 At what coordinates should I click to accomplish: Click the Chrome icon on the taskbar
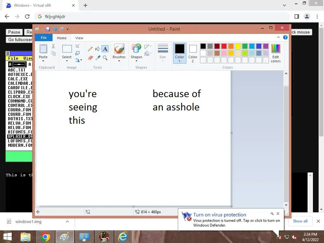(45, 237)
